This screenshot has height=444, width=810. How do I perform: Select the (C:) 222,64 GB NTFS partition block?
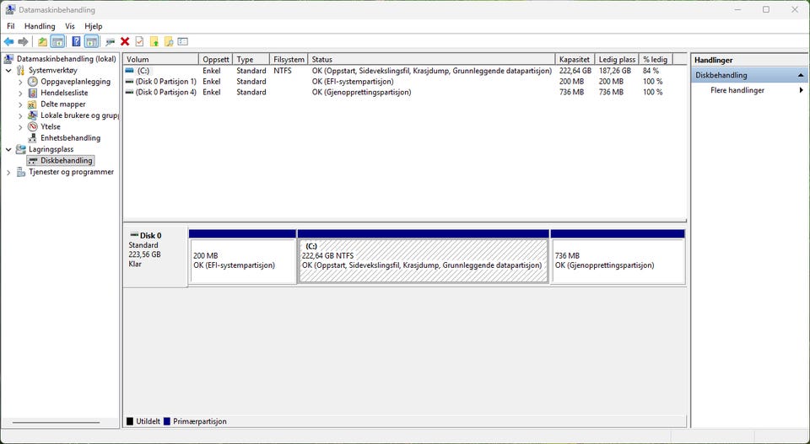[423, 257]
